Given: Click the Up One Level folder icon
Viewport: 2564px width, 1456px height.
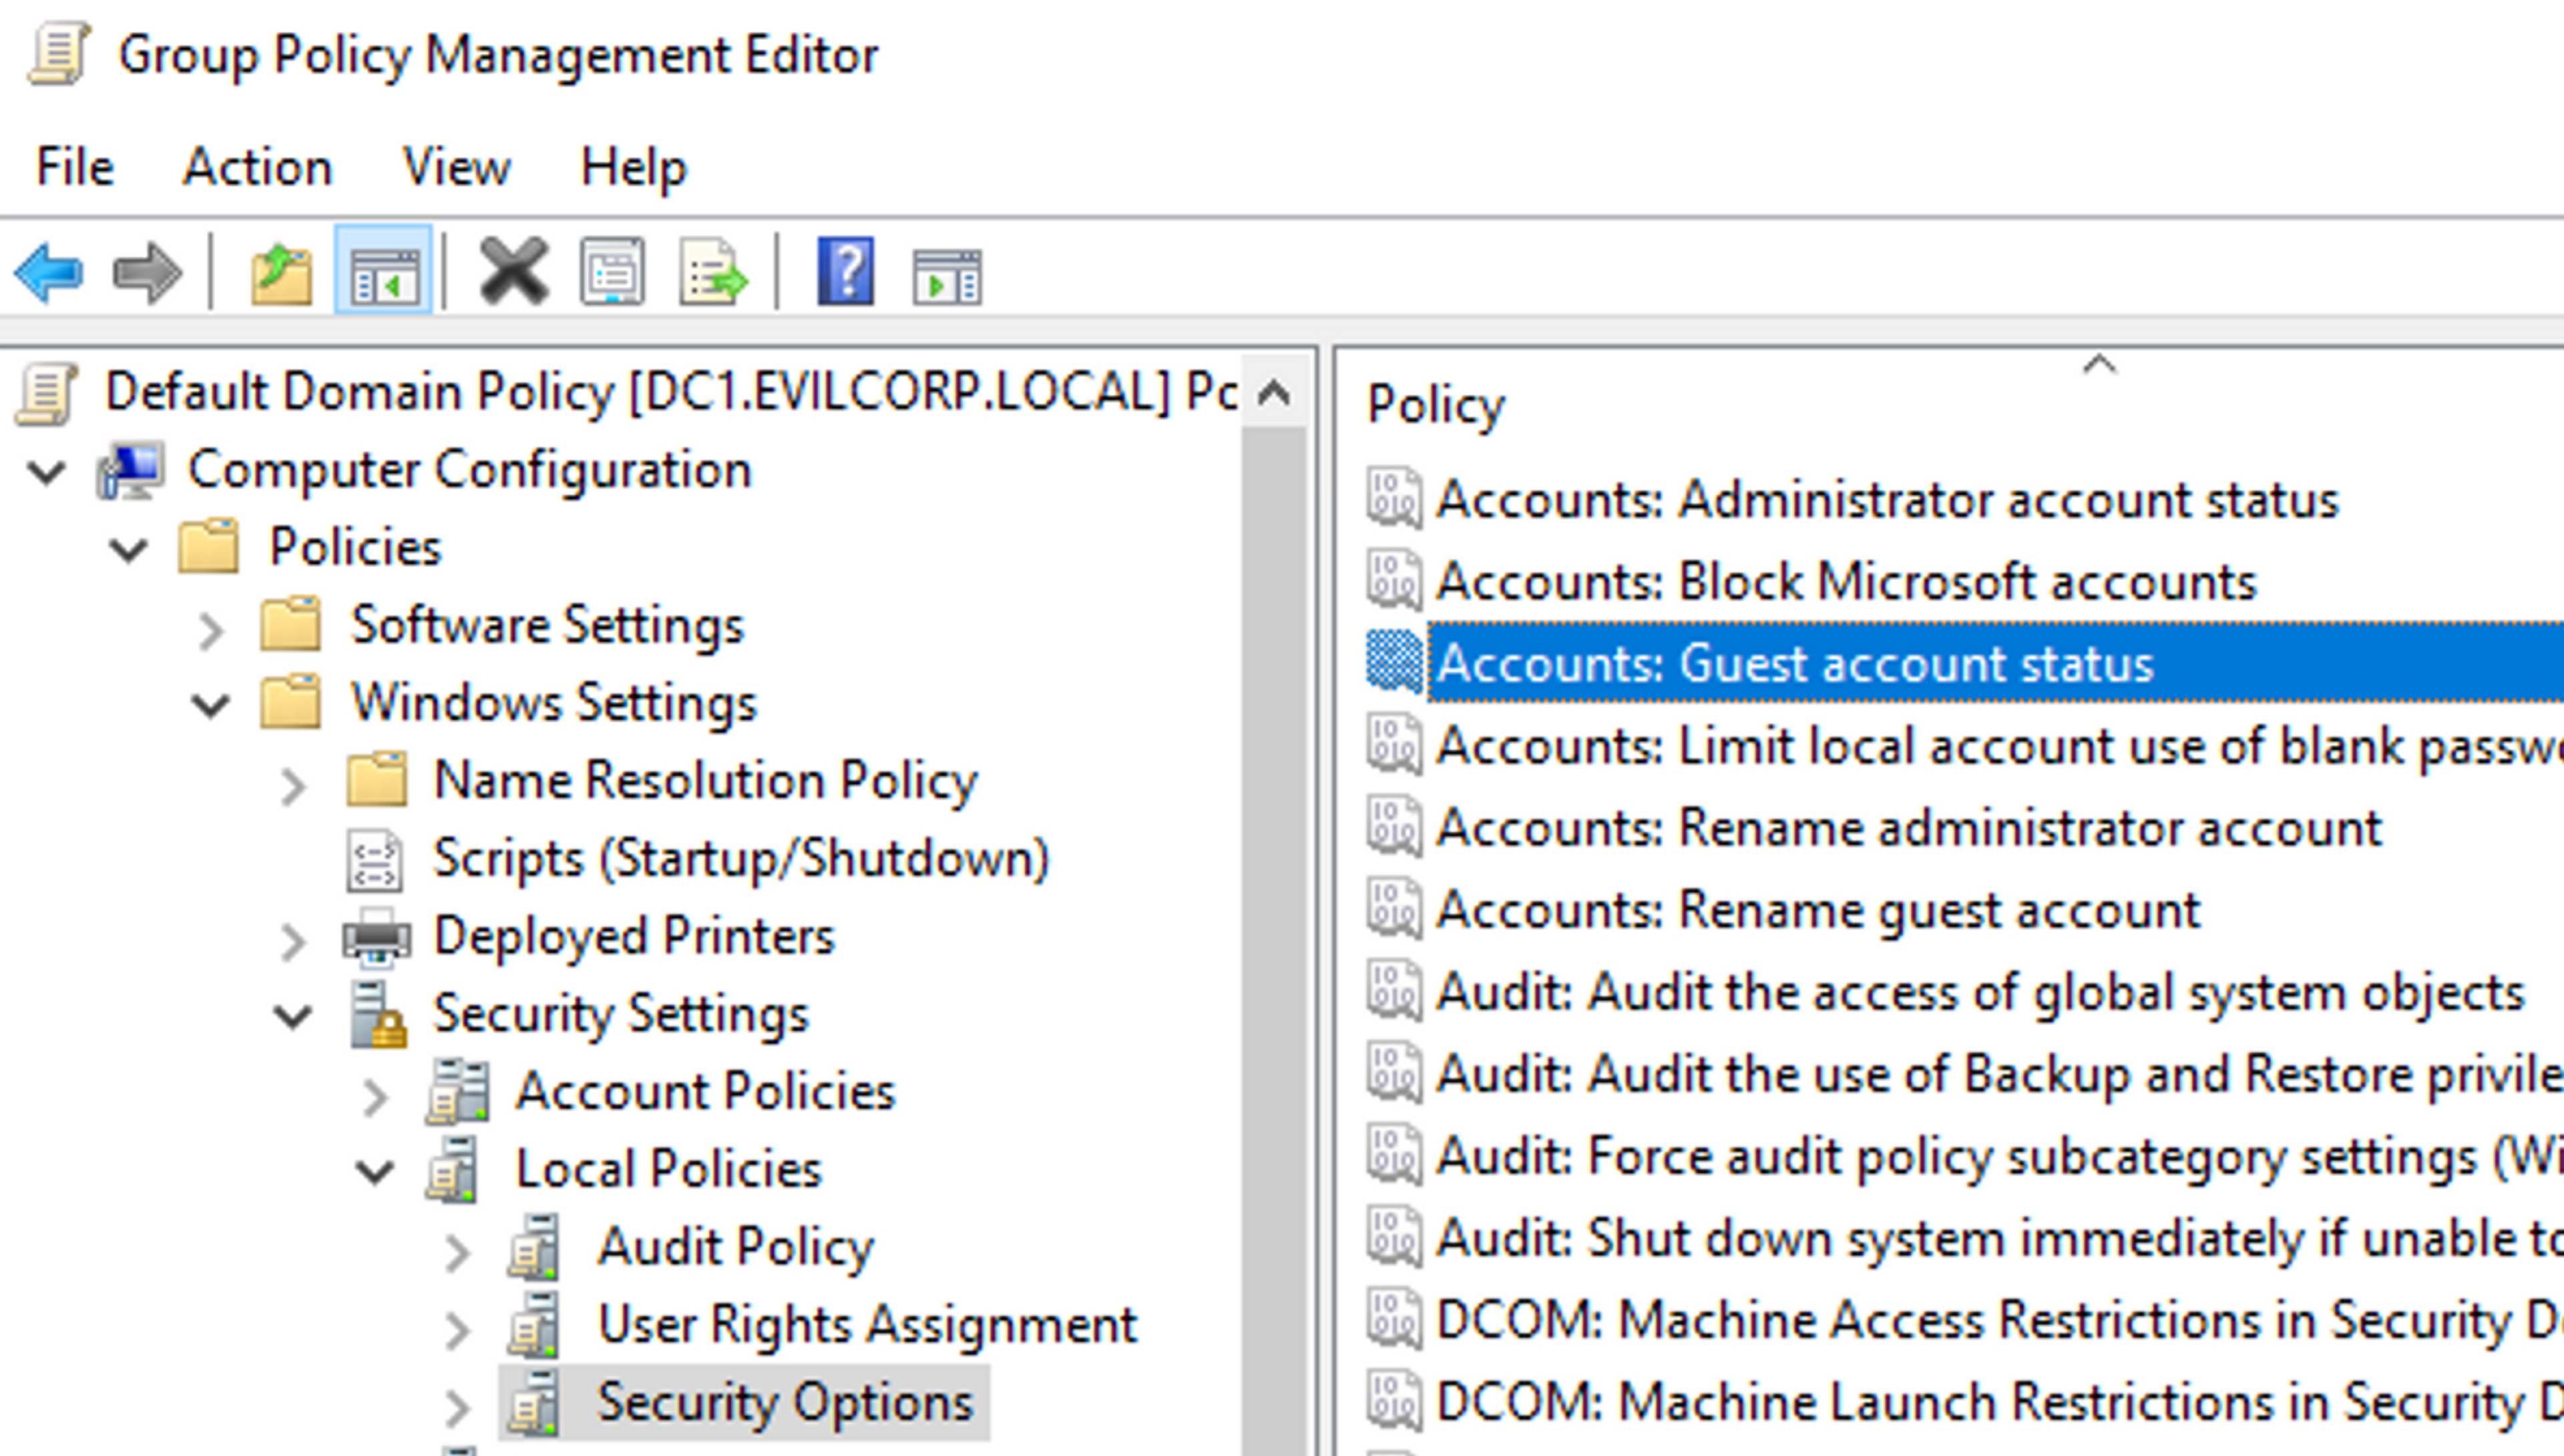Looking at the screenshot, I should [281, 272].
